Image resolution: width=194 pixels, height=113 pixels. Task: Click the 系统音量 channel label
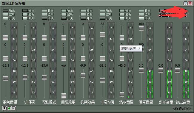[x=10, y=102]
